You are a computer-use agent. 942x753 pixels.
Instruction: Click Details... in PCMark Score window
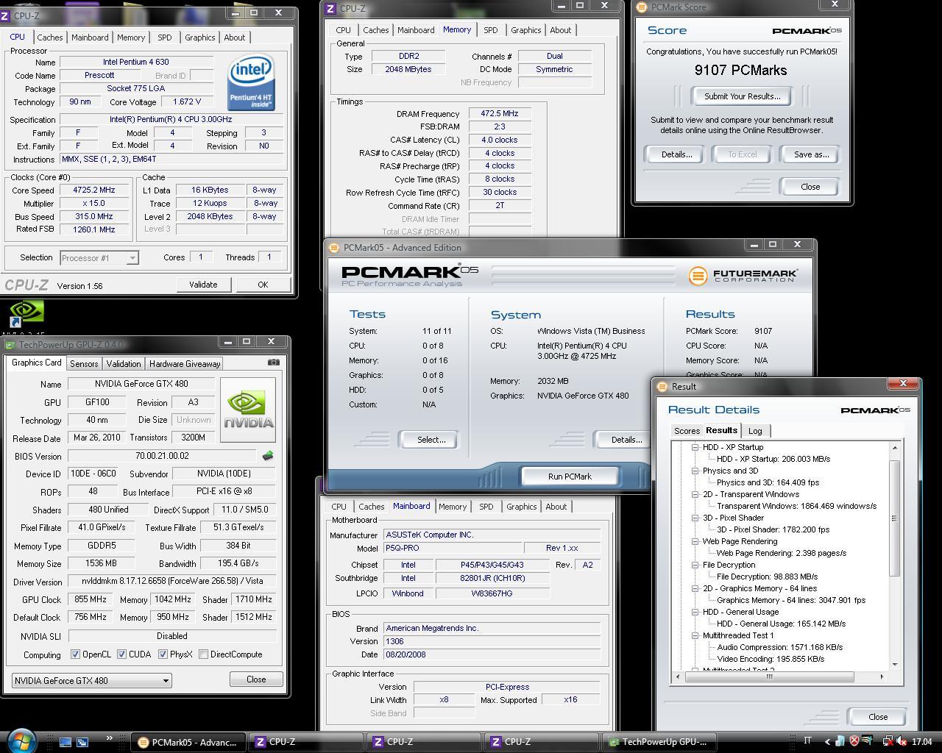tap(676, 154)
